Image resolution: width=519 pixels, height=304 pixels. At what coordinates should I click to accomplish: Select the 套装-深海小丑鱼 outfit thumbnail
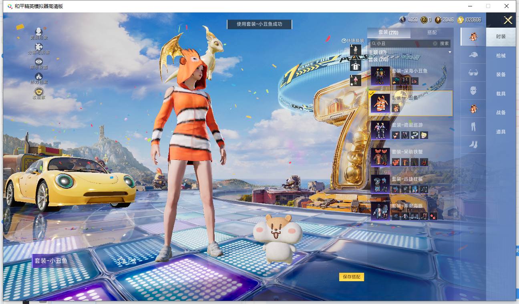point(380,76)
